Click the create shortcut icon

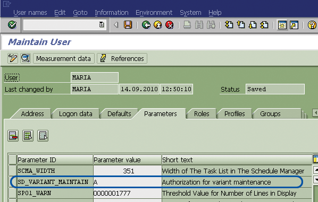coord(294,25)
